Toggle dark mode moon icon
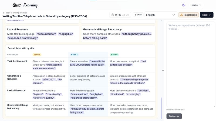 coord(184,5)
